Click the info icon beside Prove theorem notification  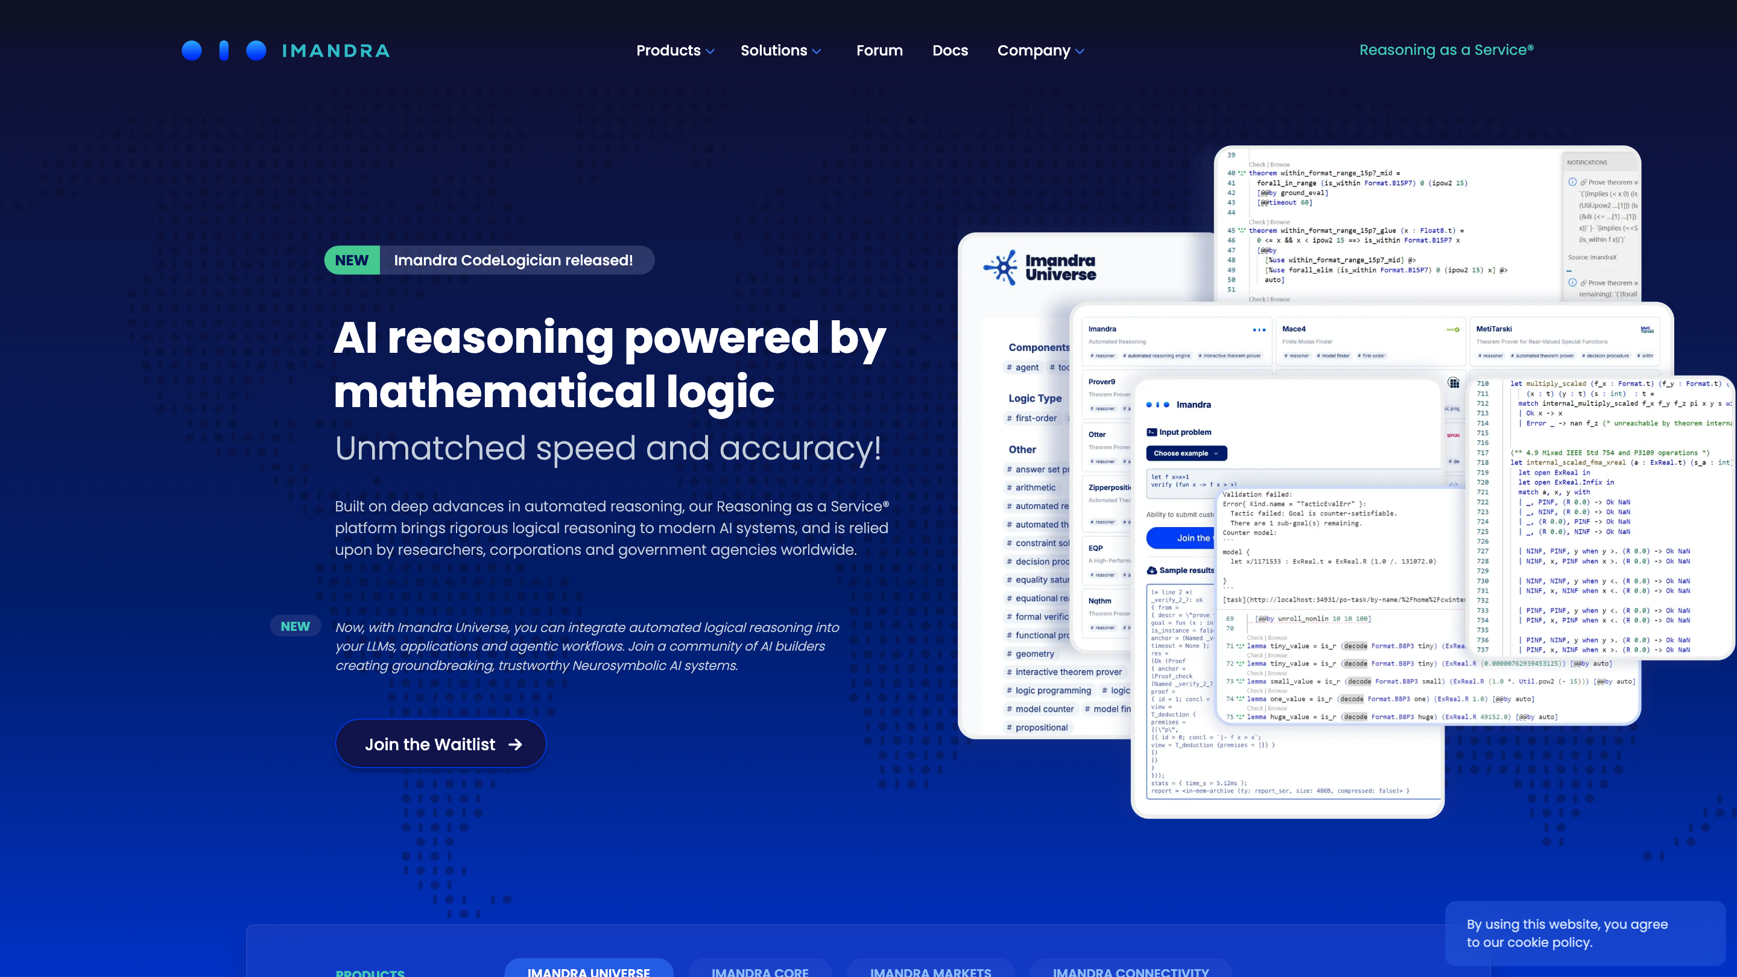coord(1572,182)
